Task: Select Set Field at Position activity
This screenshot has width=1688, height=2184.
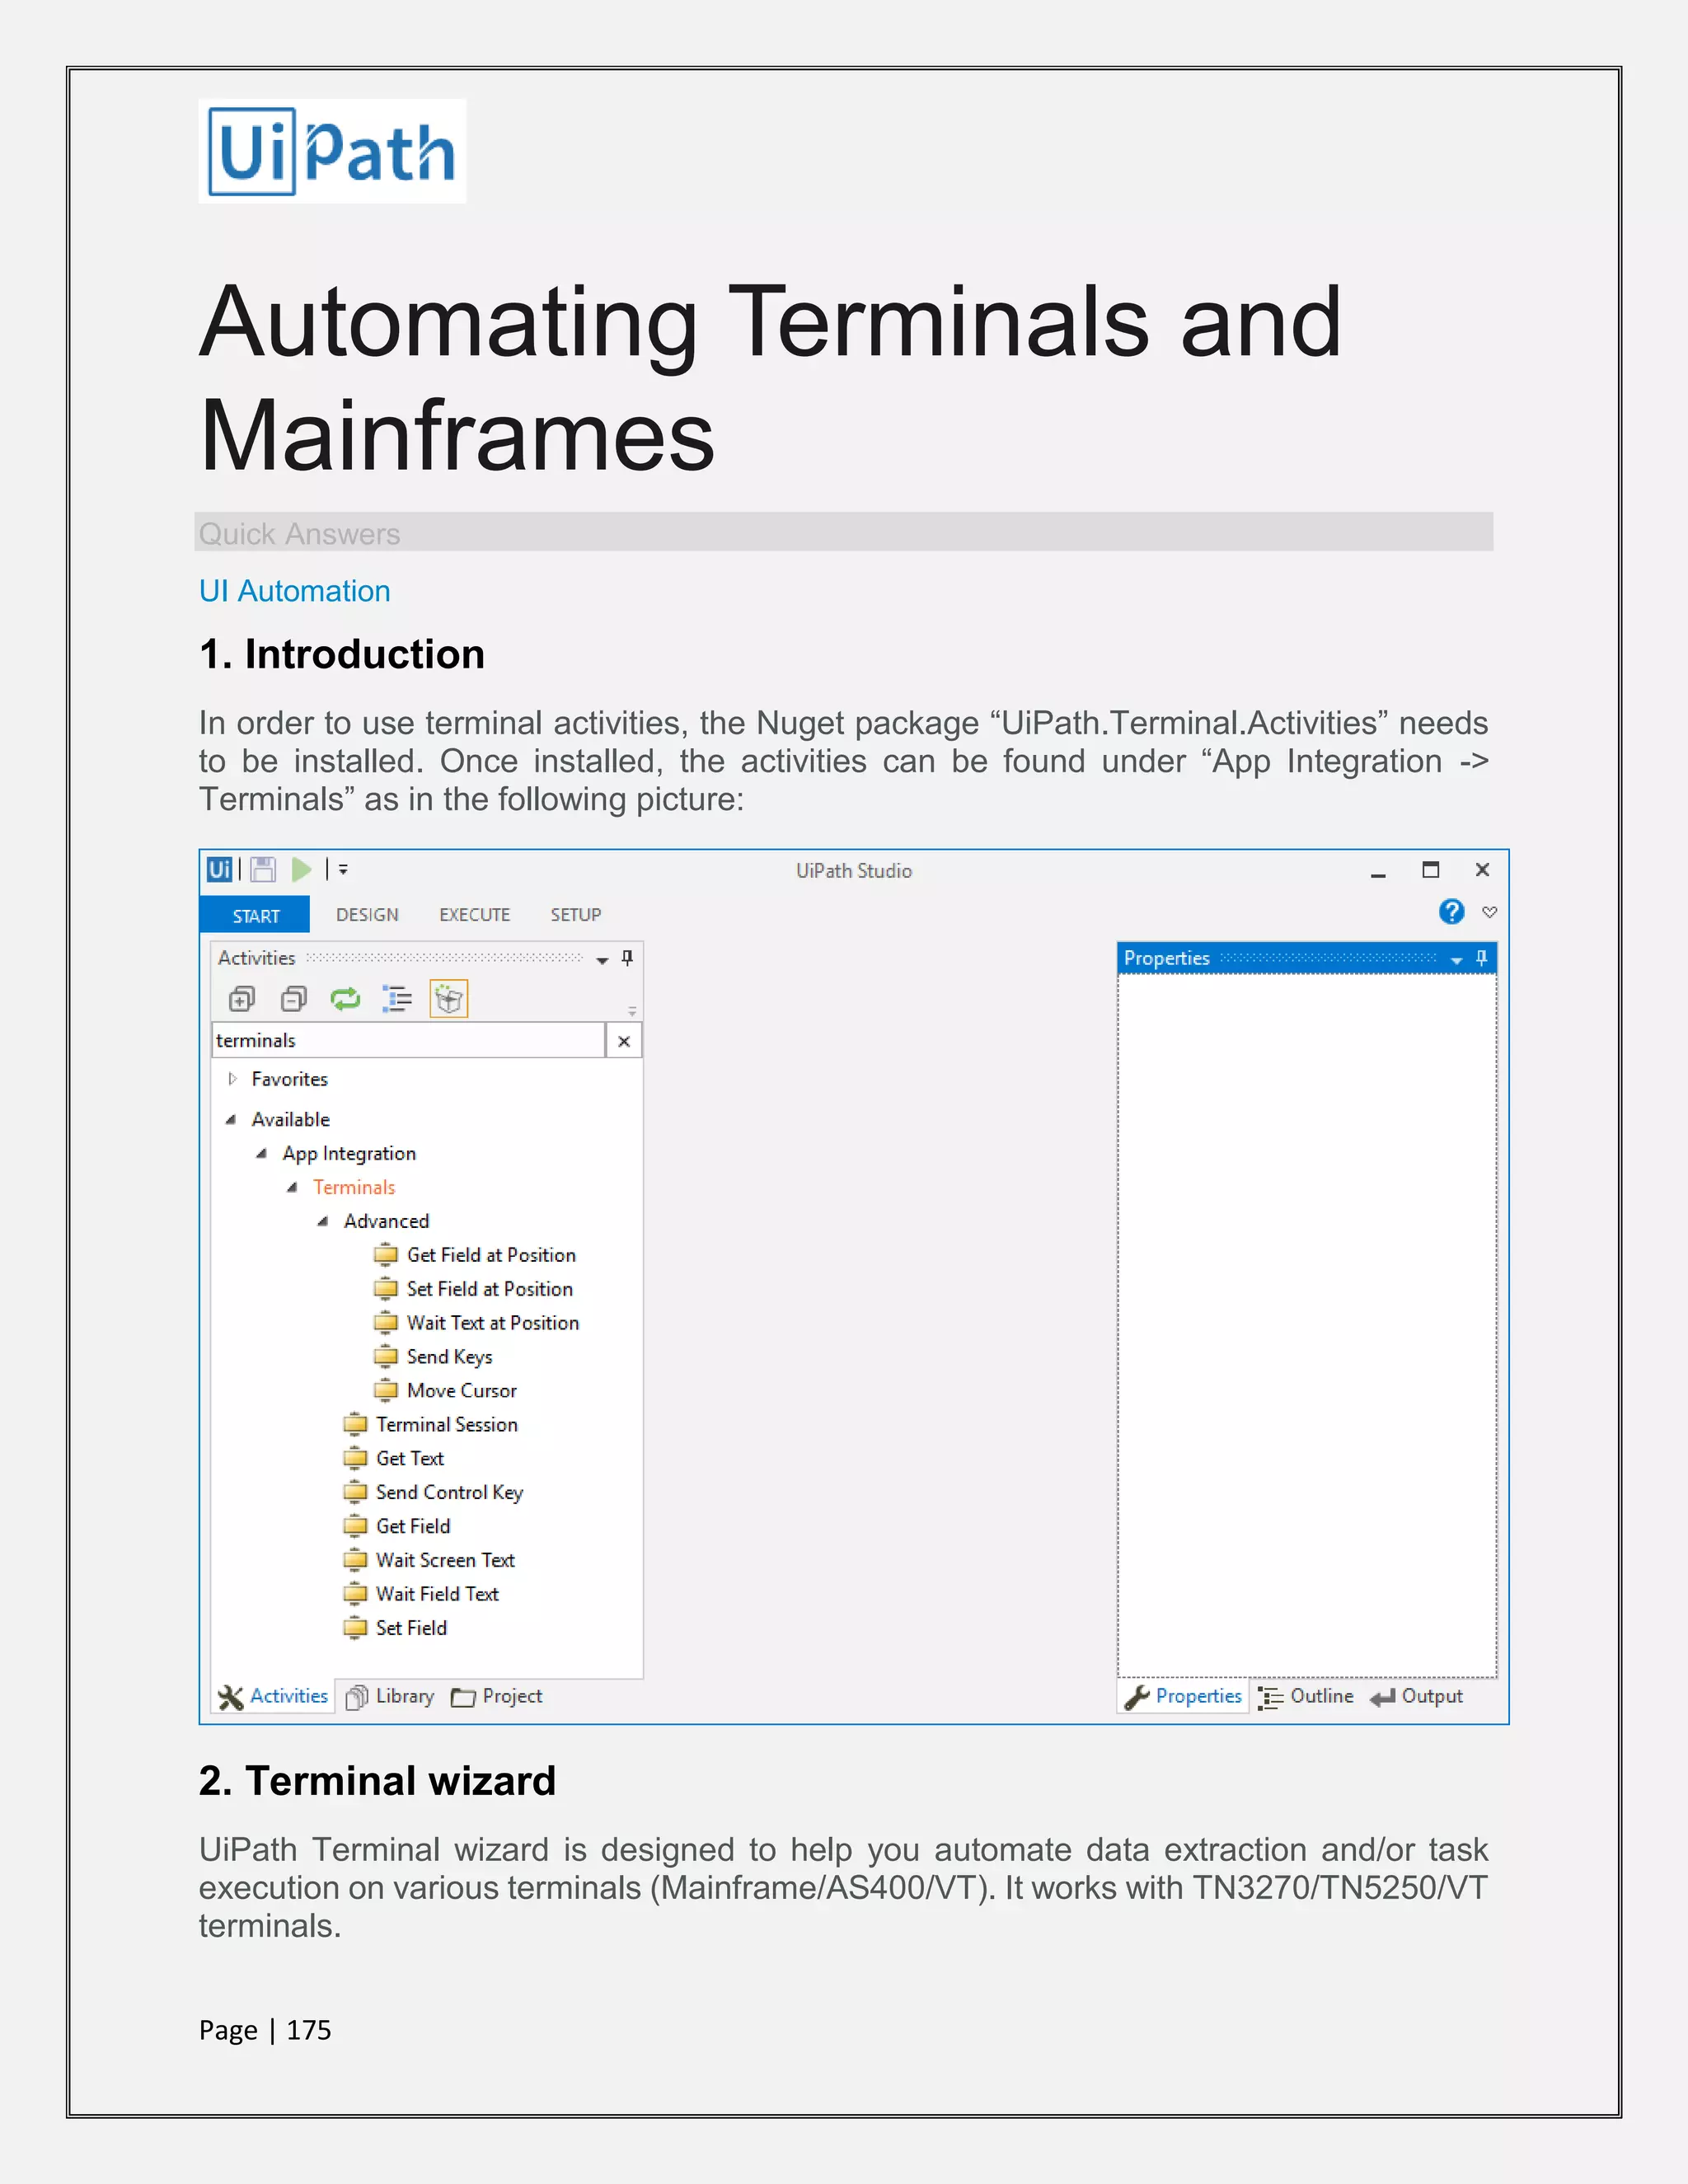Action: pyautogui.click(x=474, y=1289)
